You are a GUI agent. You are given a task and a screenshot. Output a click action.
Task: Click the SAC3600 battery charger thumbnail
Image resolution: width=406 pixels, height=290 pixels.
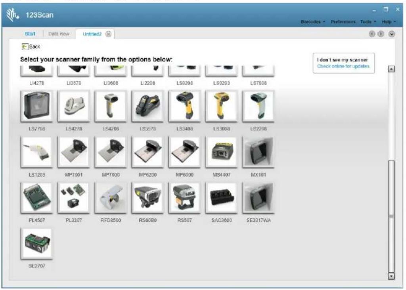coord(221,198)
